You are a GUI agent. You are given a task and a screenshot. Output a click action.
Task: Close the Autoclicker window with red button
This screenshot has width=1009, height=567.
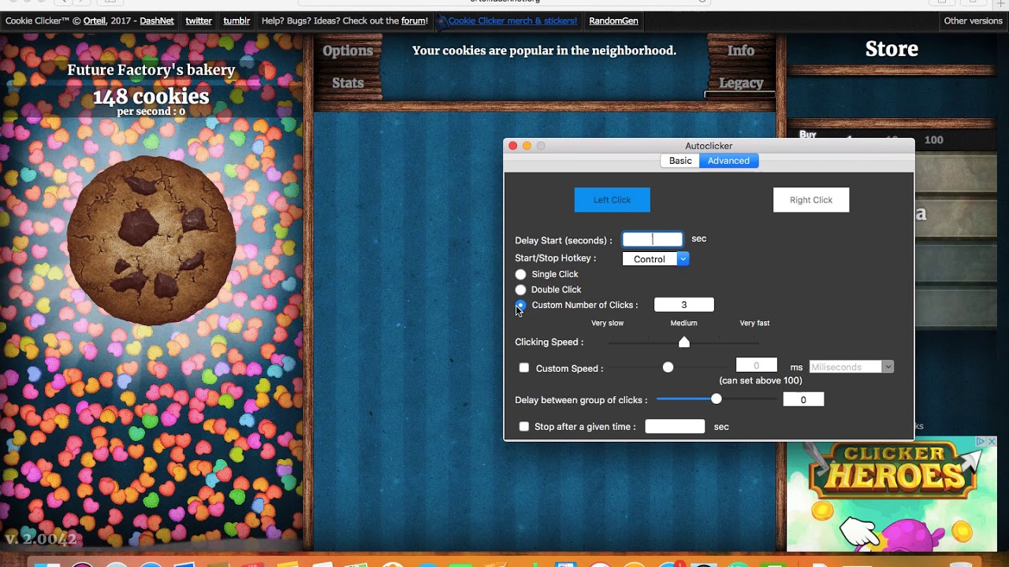(513, 146)
